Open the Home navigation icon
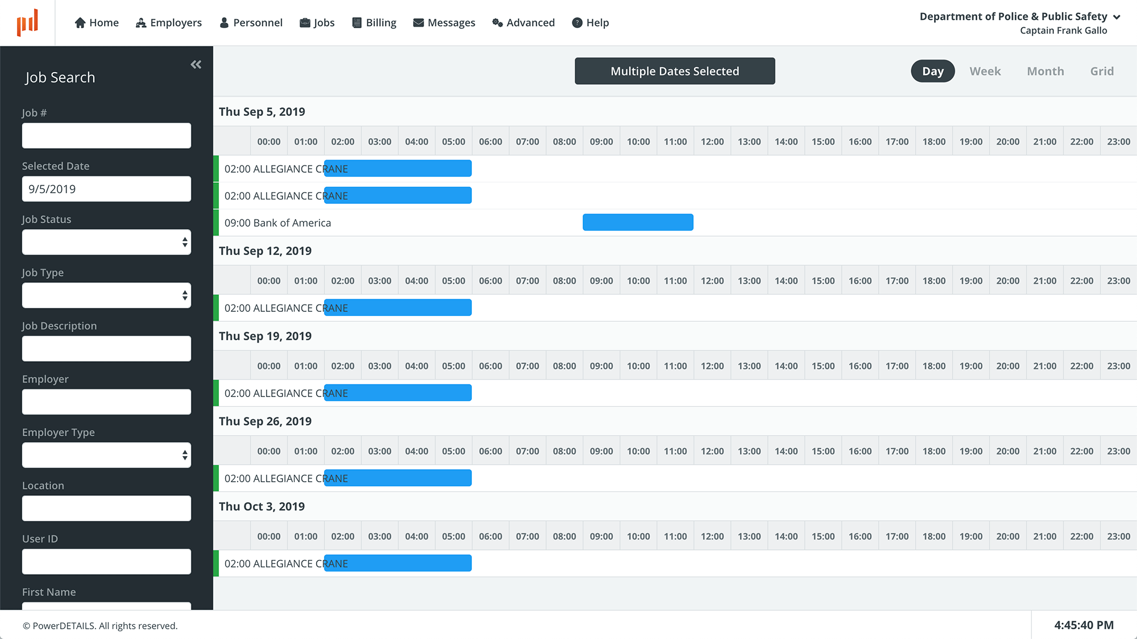The width and height of the screenshot is (1137, 639). (80, 22)
